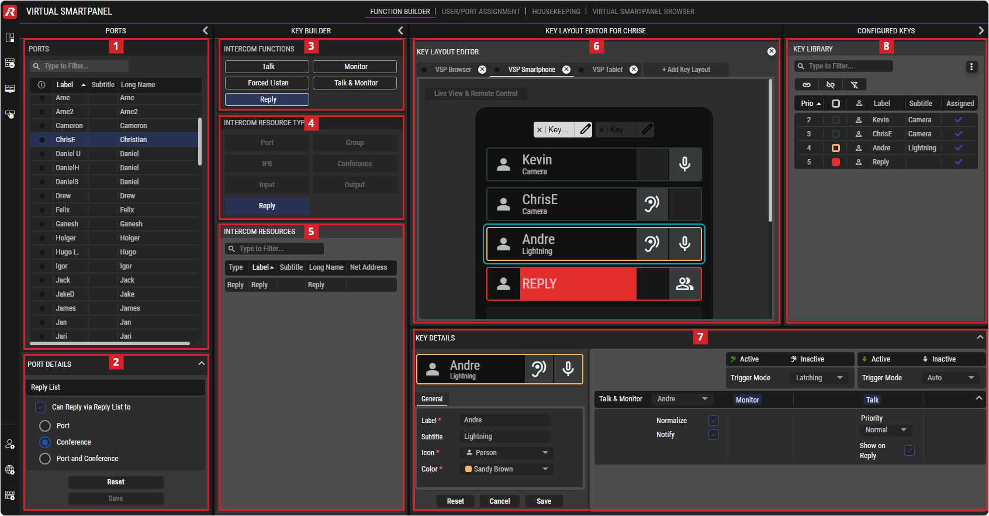The width and height of the screenshot is (989, 516).
Task: Close the VSP Browser layout tab
Action: pyautogui.click(x=482, y=70)
